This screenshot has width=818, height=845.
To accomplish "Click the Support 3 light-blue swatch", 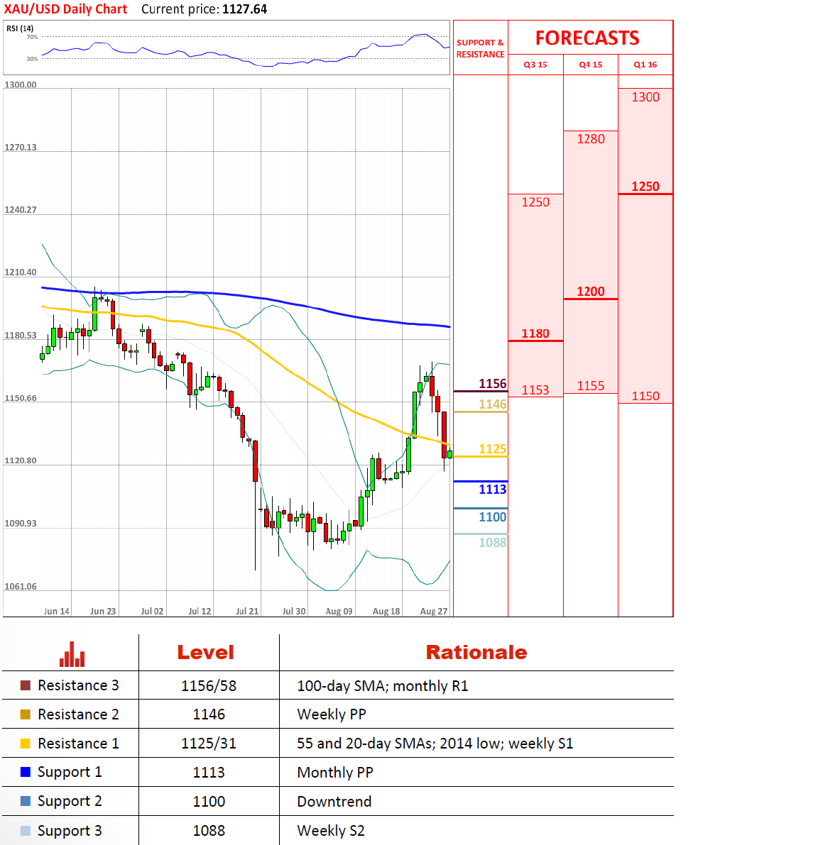I will point(26,831).
